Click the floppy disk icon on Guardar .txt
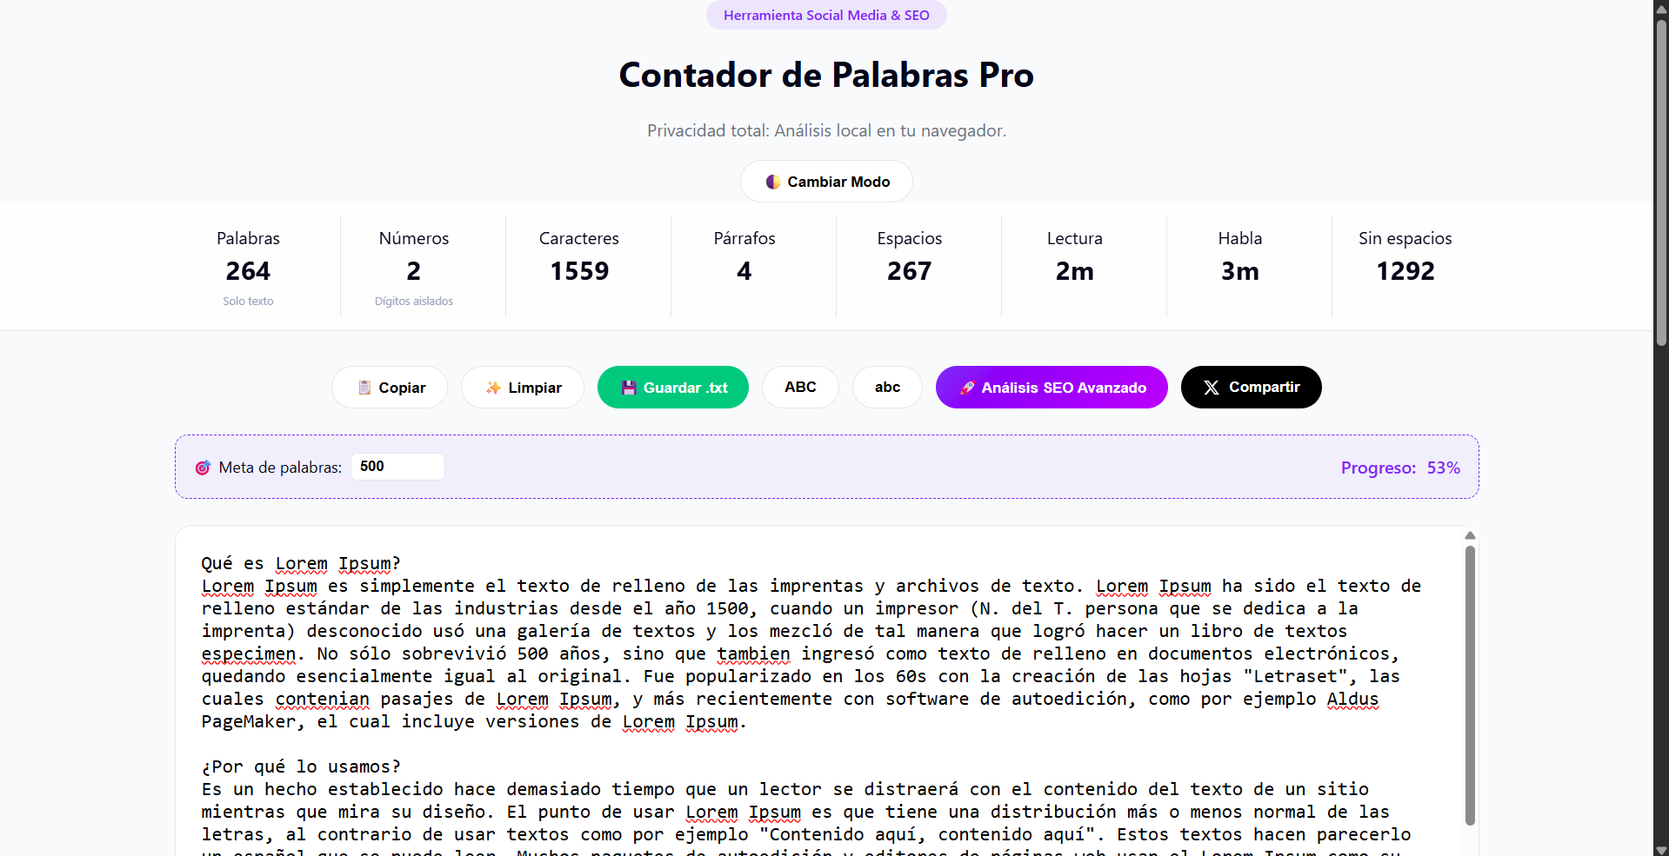 coord(629,388)
